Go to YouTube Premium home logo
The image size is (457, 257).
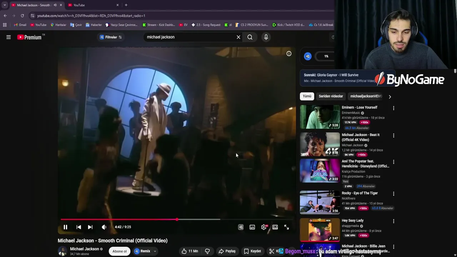tap(29, 37)
